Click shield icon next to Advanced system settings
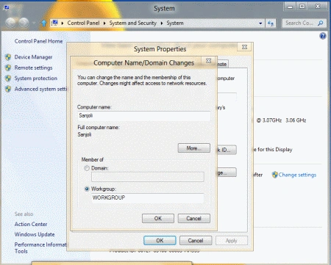This screenshot has height=265, width=331. coord(8,89)
